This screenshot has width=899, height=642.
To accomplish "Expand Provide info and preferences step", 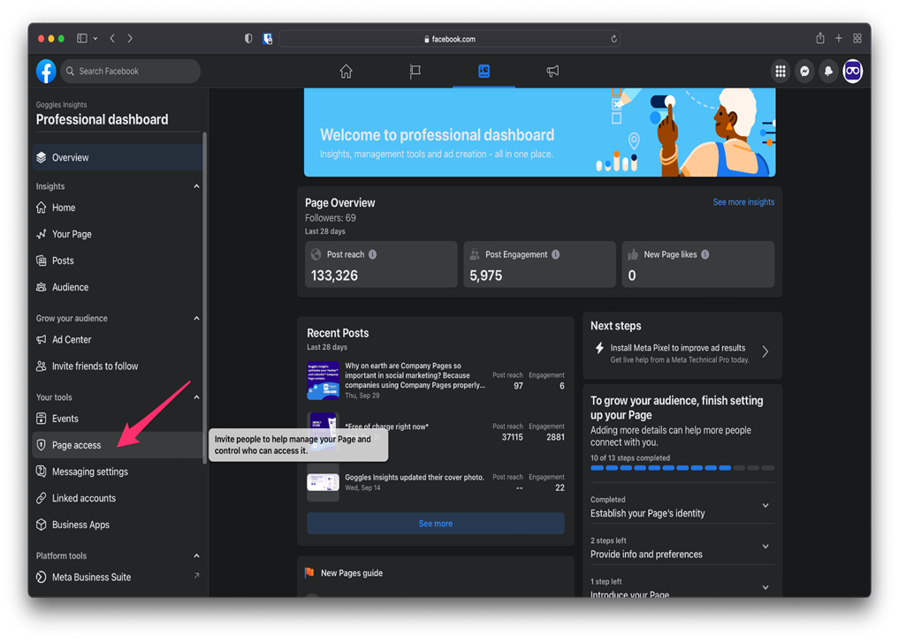I will [x=766, y=548].
